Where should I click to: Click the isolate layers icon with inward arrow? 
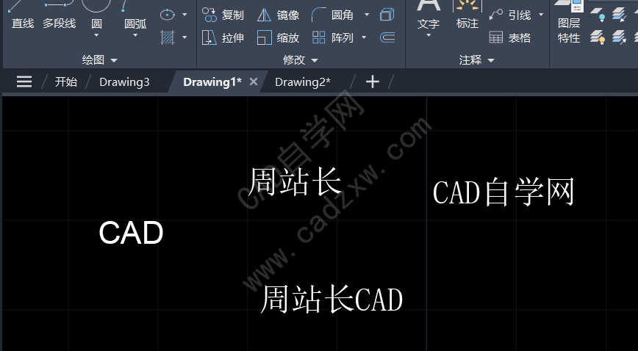[619, 15]
